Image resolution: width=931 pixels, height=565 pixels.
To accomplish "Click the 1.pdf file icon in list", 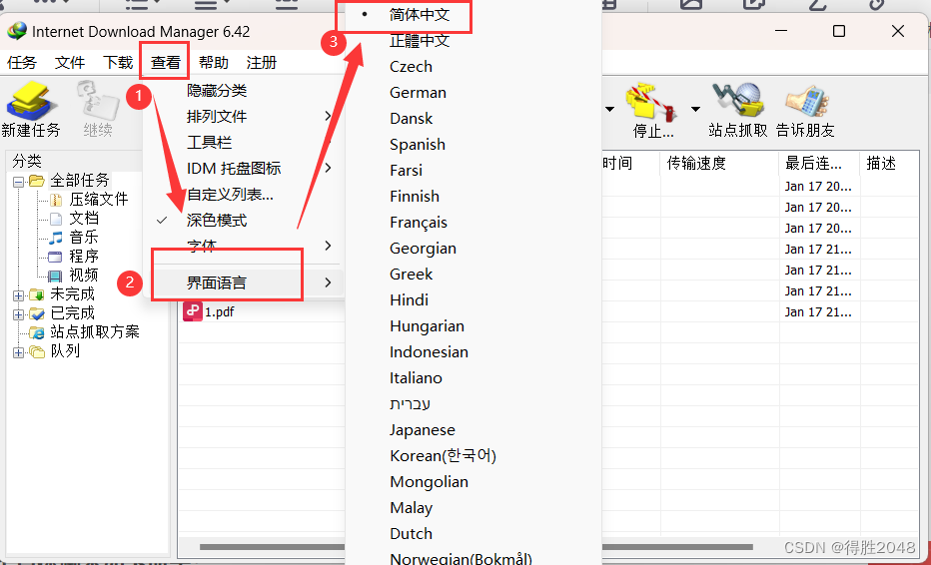I will point(193,311).
